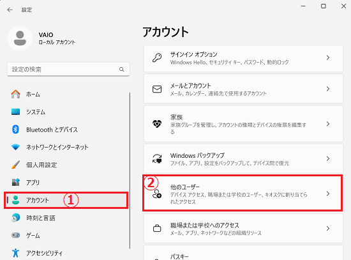Click the 設定の検索 search field
This screenshot has width=351, height=260.
tap(68, 70)
